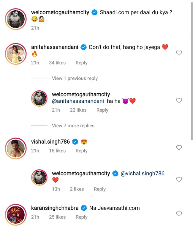Reply to vishal.singh786's comment
Screen dimensions: 193x229
pos(81,151)
